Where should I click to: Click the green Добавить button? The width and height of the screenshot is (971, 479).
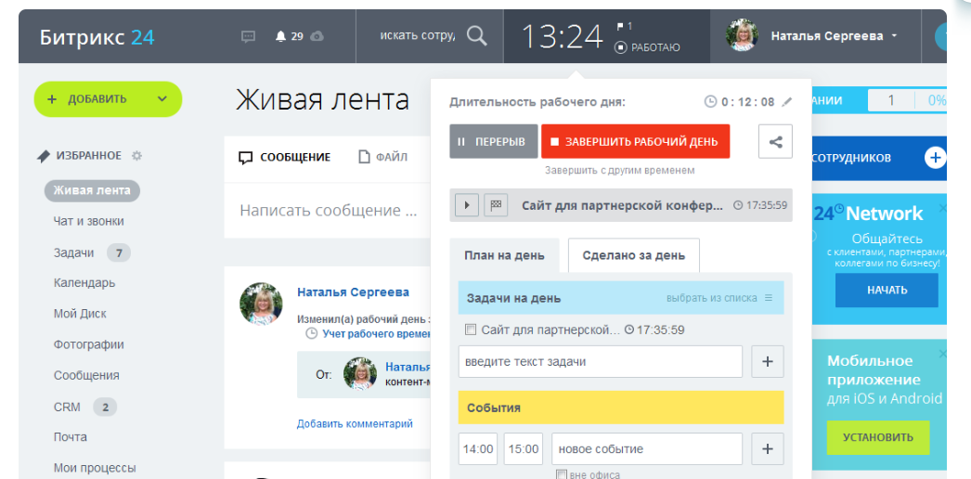[x=108, y=99]
